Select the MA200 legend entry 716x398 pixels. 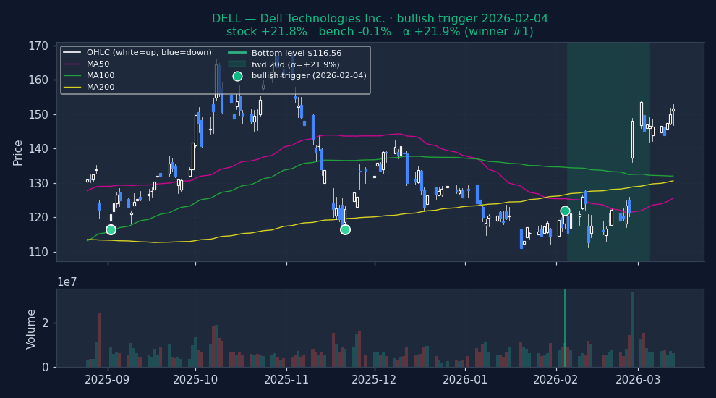point(99,88)
